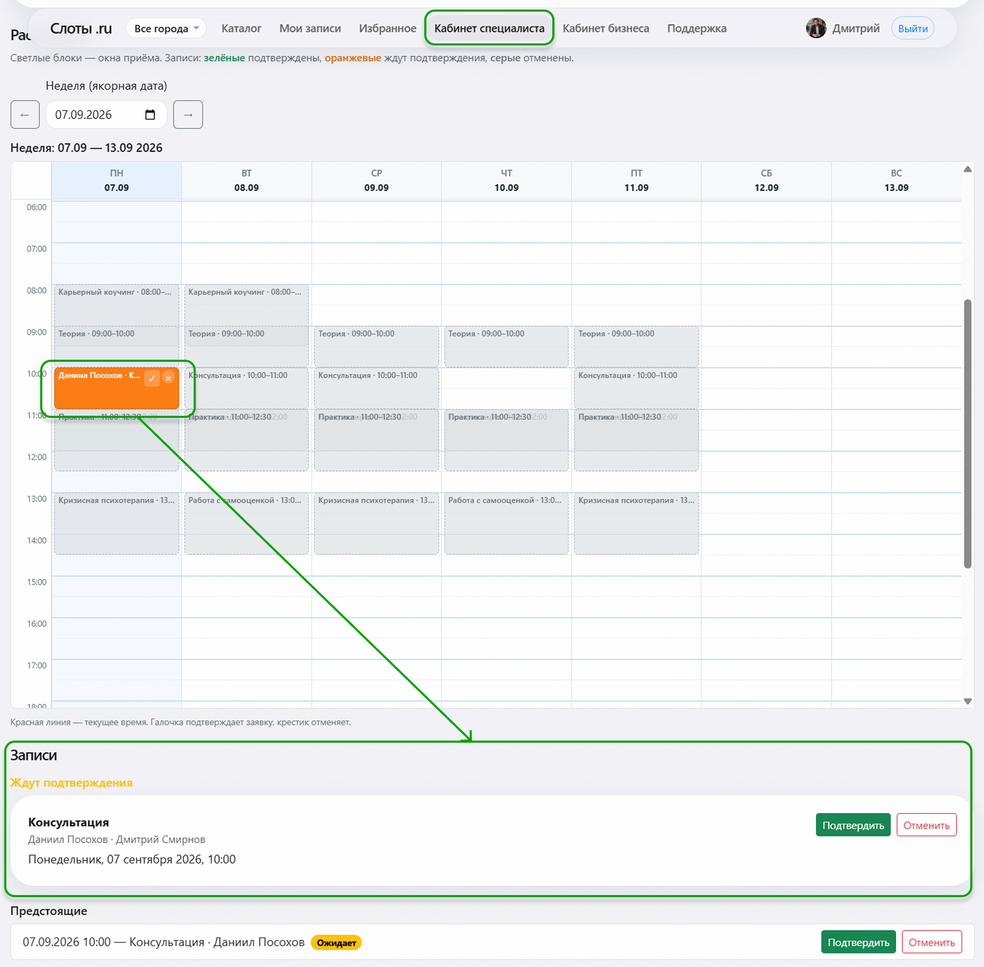
Task: Confirm the Консультация card under Ждут подтверждения
Action: click(x=853, y=825)
